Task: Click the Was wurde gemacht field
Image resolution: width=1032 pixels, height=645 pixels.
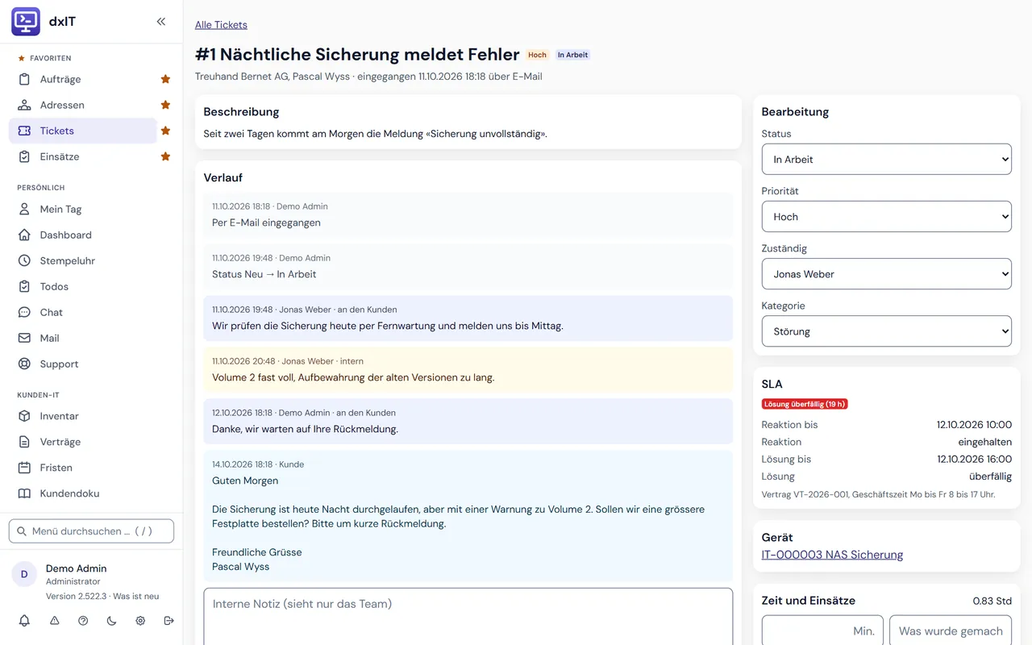Action: [x=951, y=630]
